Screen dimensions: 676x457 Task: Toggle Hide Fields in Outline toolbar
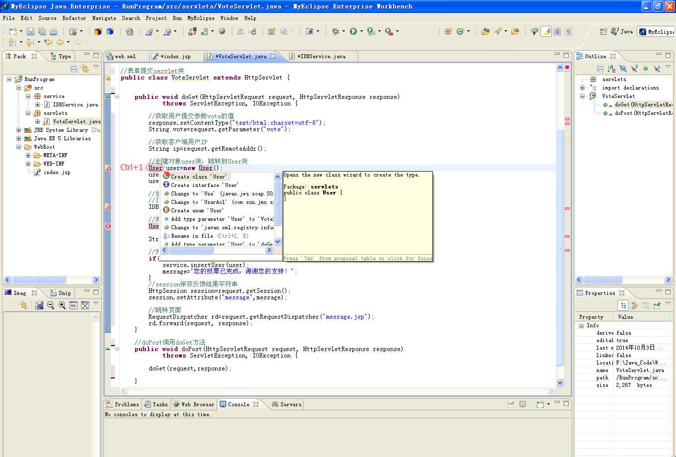click(x=623, y=69)
